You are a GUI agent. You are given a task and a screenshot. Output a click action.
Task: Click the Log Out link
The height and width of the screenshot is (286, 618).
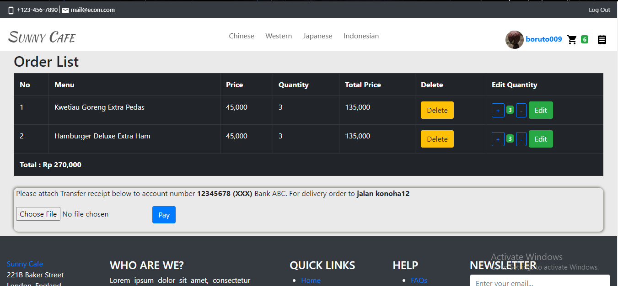tap(599, 10)
